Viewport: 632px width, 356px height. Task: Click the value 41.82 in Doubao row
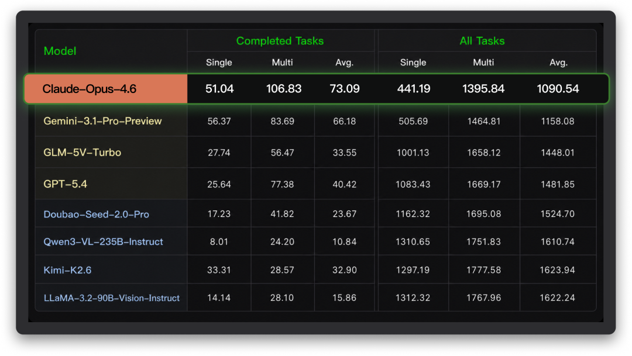(282, 214)
